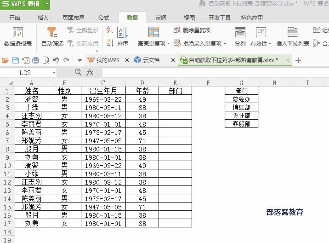Close the 我的WPS tab
Image resolution: width=329 pixels, height=243 pixels.
[x=127, y=60]
